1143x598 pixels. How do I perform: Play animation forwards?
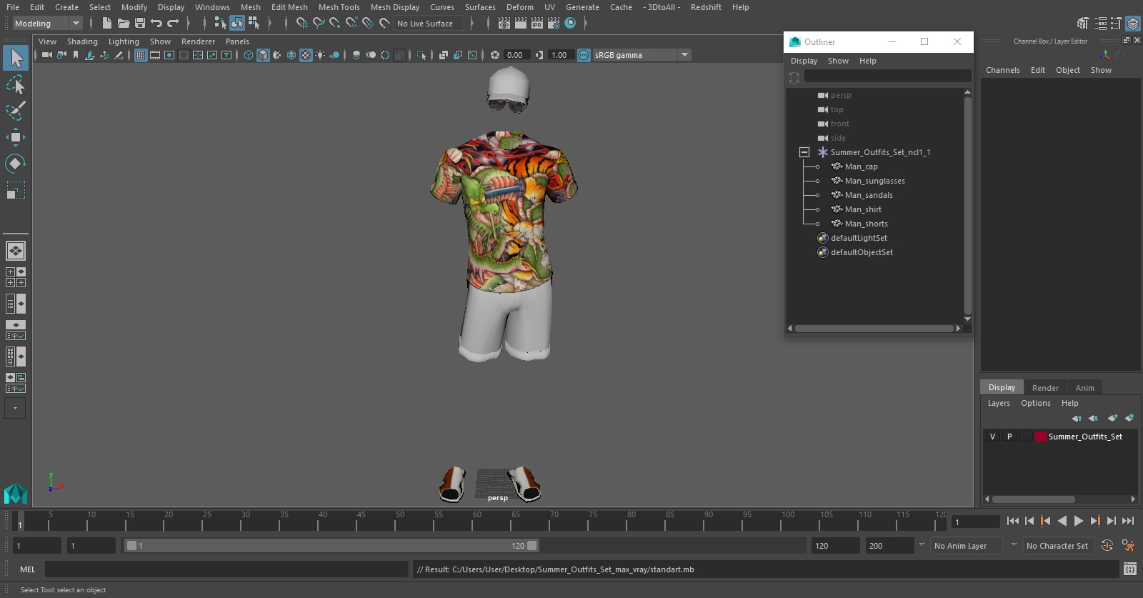point(1079,522)
